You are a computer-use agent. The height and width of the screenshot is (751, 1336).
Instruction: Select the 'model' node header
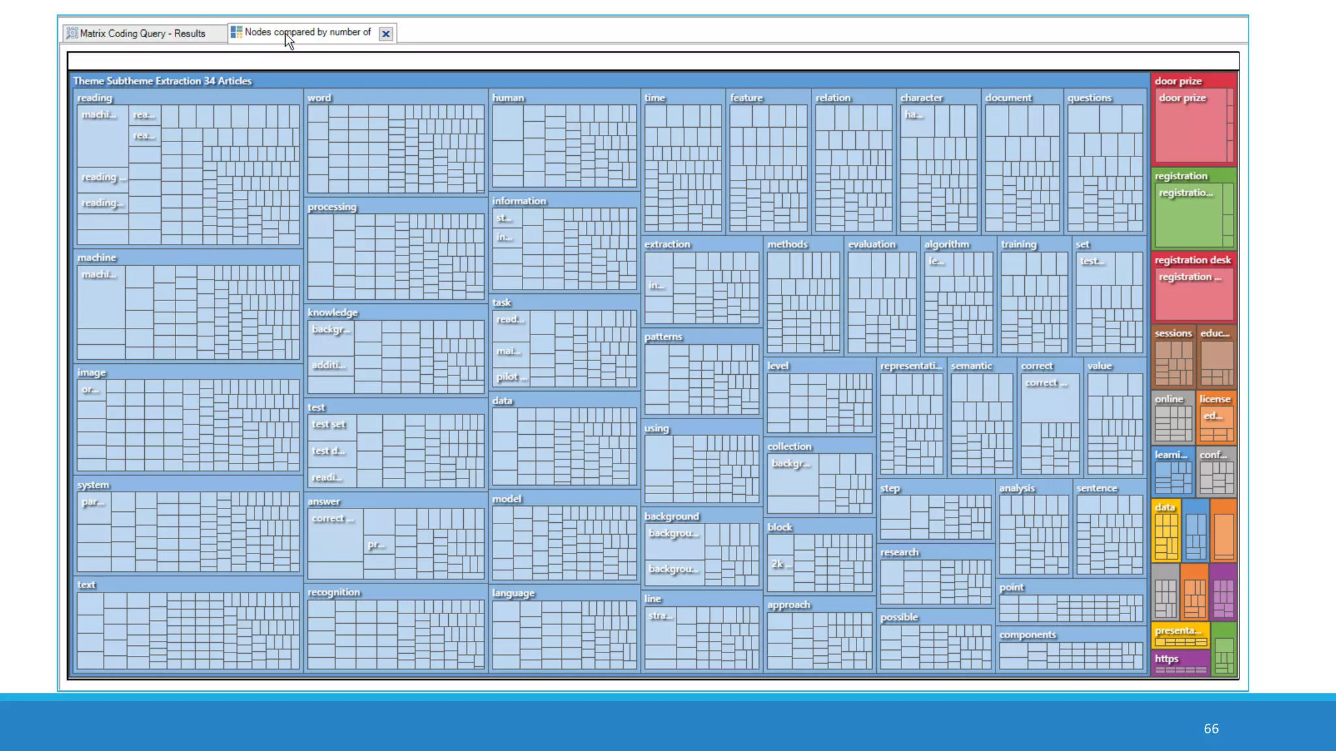click(507, 499)
